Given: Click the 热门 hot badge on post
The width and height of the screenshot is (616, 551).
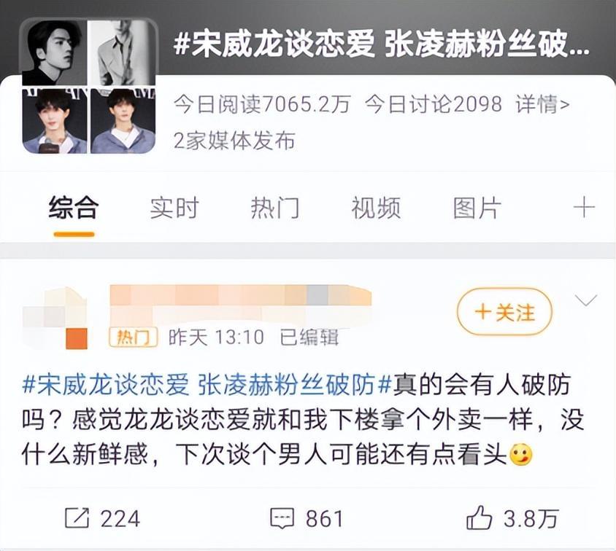Looking at the screenshot, I should tap(133, 337).
